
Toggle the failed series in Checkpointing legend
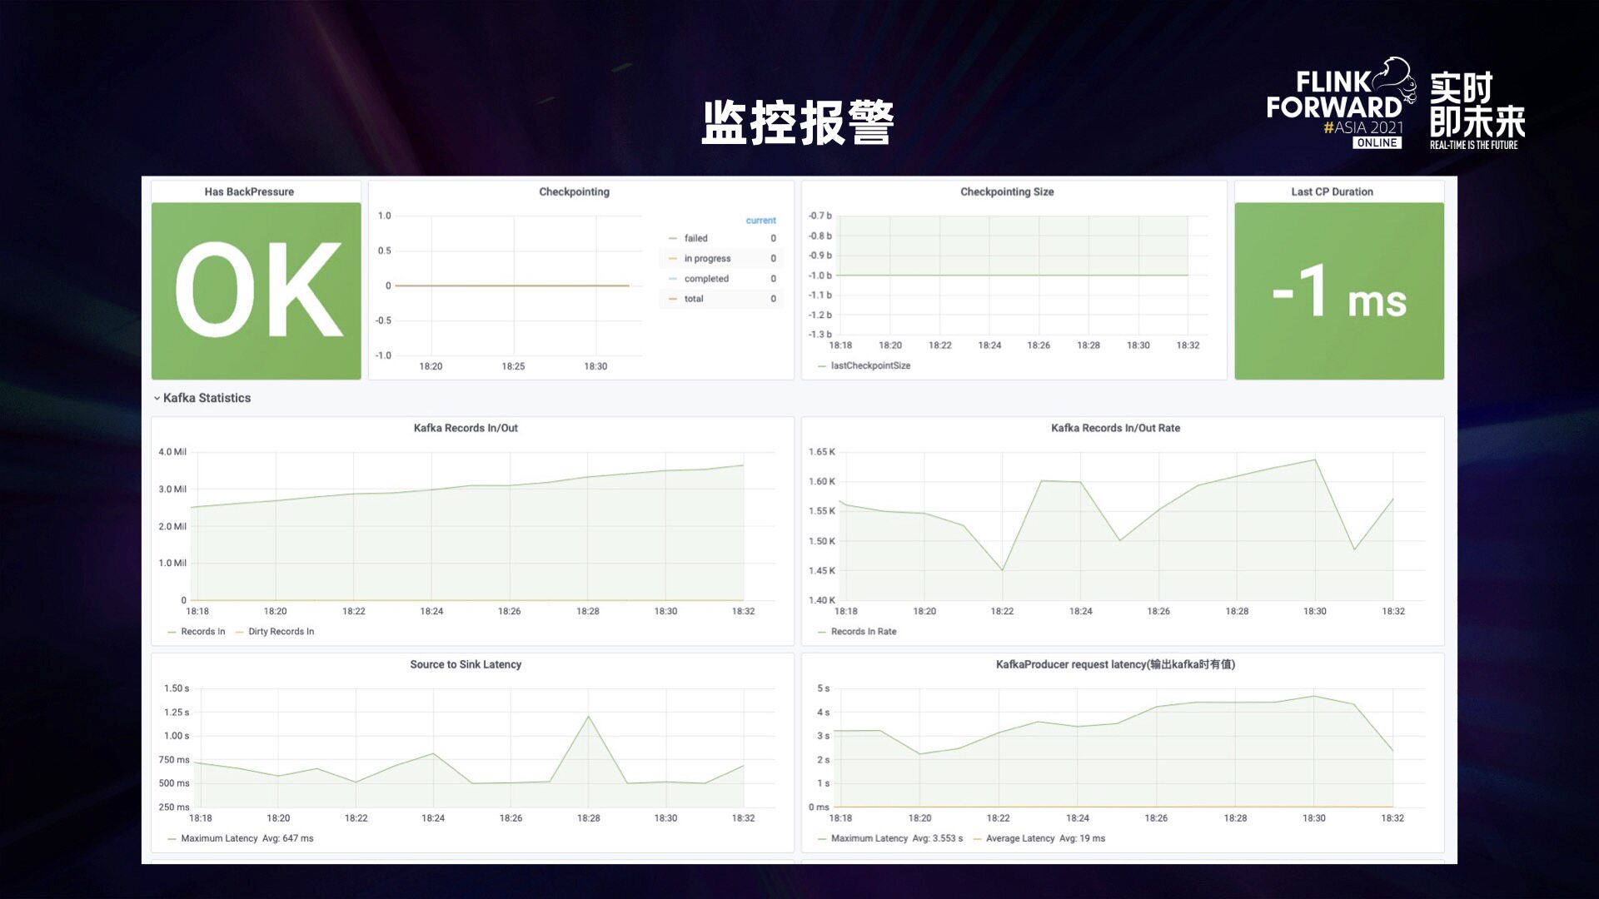695,239
